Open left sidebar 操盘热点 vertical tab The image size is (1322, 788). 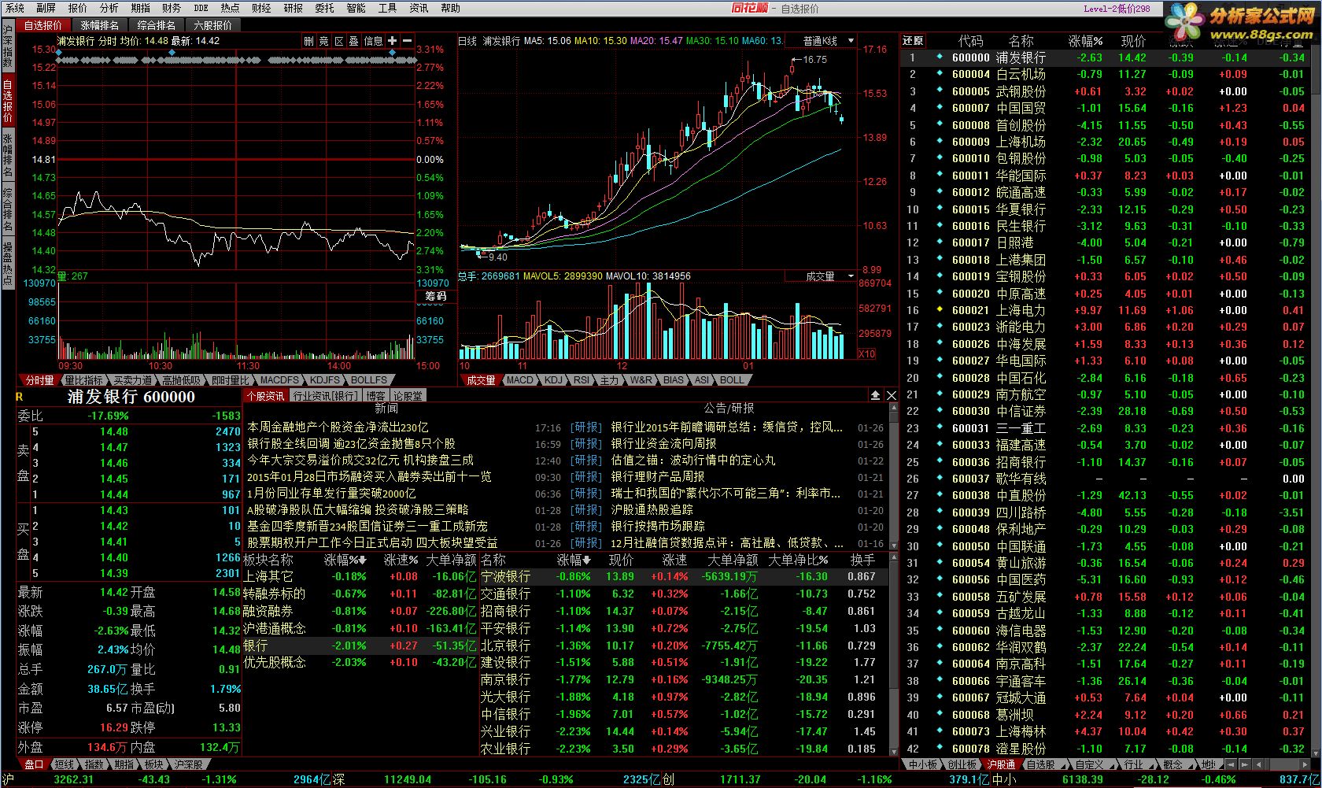point(7,264)
